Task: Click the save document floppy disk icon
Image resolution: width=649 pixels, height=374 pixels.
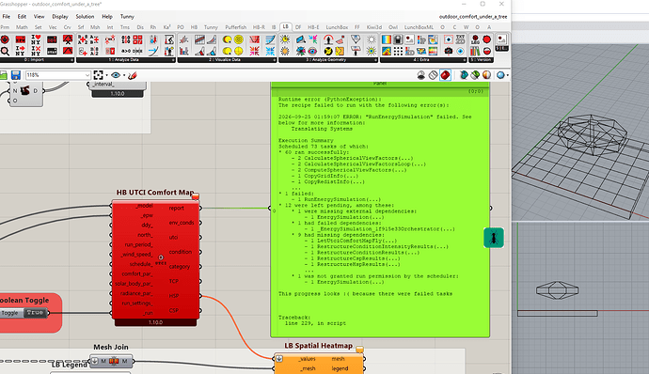Action: tap(16, 75)
